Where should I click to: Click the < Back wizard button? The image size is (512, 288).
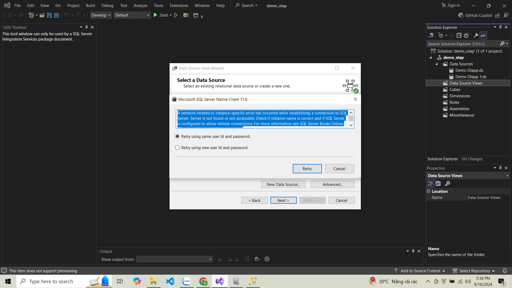[254, 200]
